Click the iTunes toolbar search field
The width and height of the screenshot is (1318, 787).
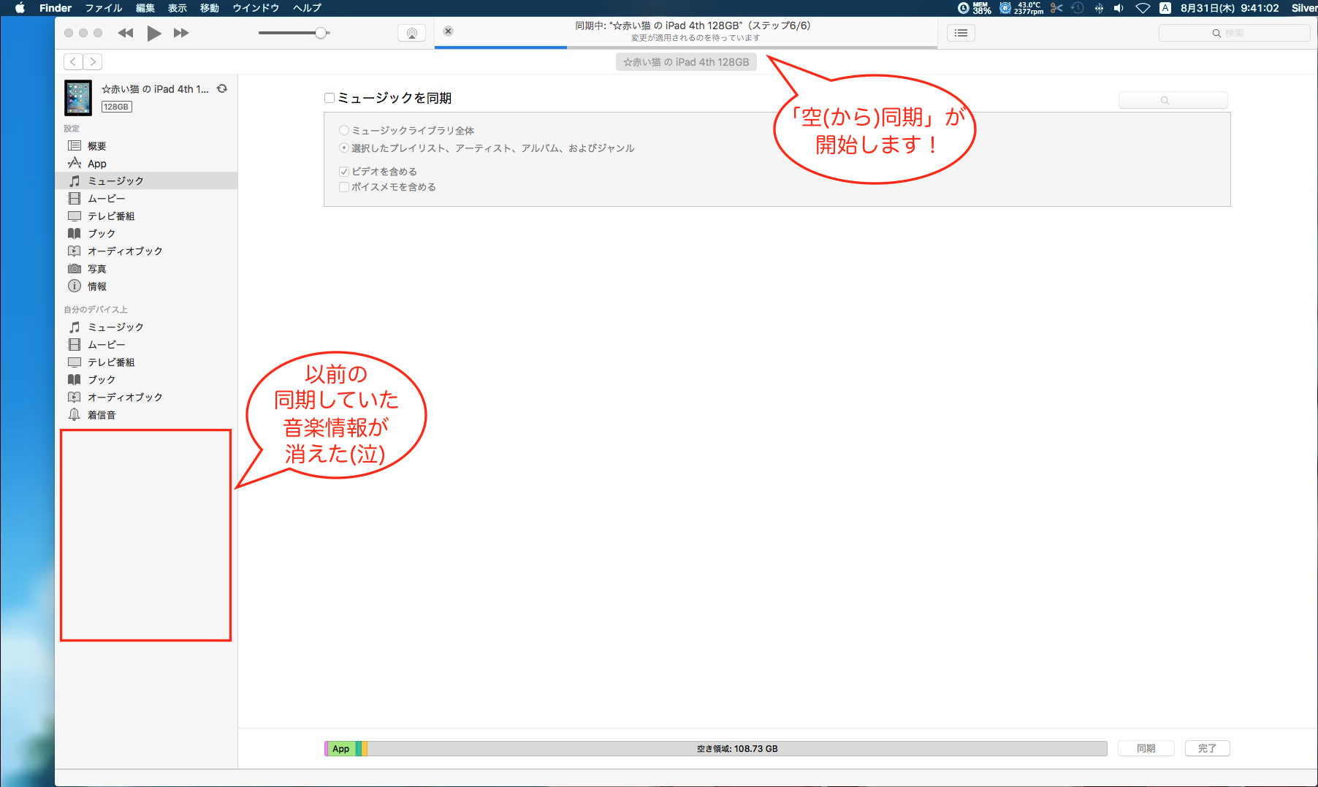1235,33
